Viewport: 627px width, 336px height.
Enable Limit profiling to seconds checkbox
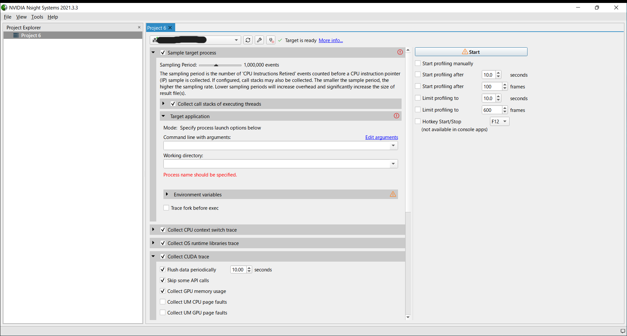click(418, 98)
